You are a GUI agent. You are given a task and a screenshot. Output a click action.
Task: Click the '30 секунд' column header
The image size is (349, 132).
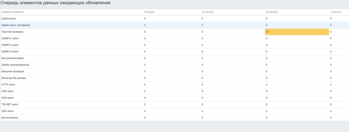click(272, 12)
